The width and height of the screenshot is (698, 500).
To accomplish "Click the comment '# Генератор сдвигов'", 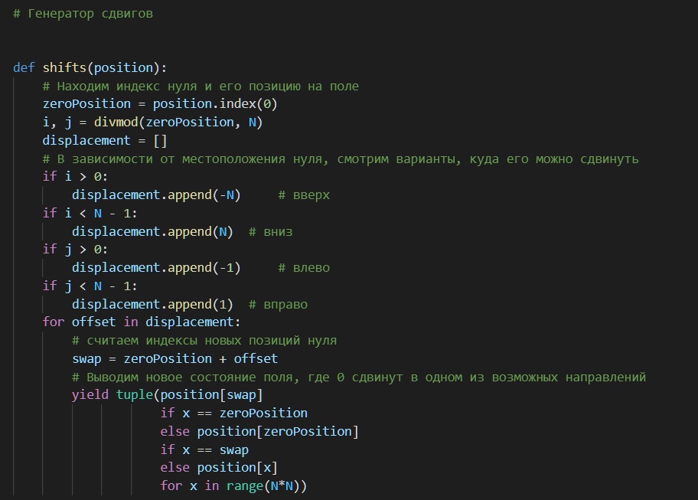I will coord(83,14).
